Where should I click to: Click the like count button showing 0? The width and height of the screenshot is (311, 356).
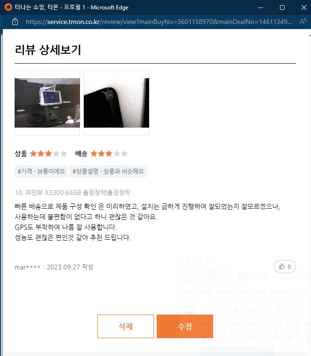coord(285,267)
